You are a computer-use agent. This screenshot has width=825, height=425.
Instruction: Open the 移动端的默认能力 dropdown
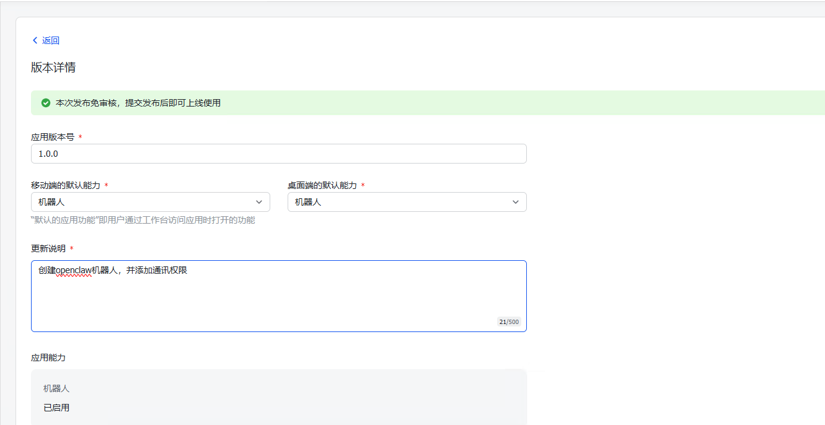150,202
